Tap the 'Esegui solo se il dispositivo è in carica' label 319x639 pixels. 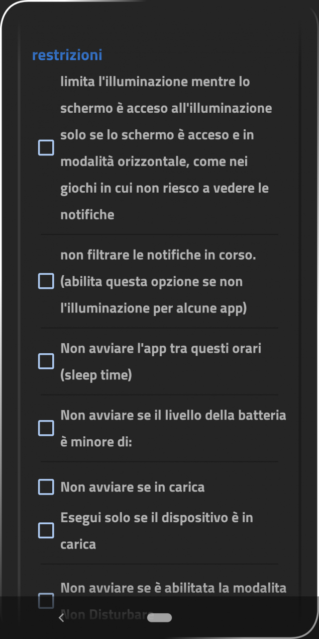157,531
